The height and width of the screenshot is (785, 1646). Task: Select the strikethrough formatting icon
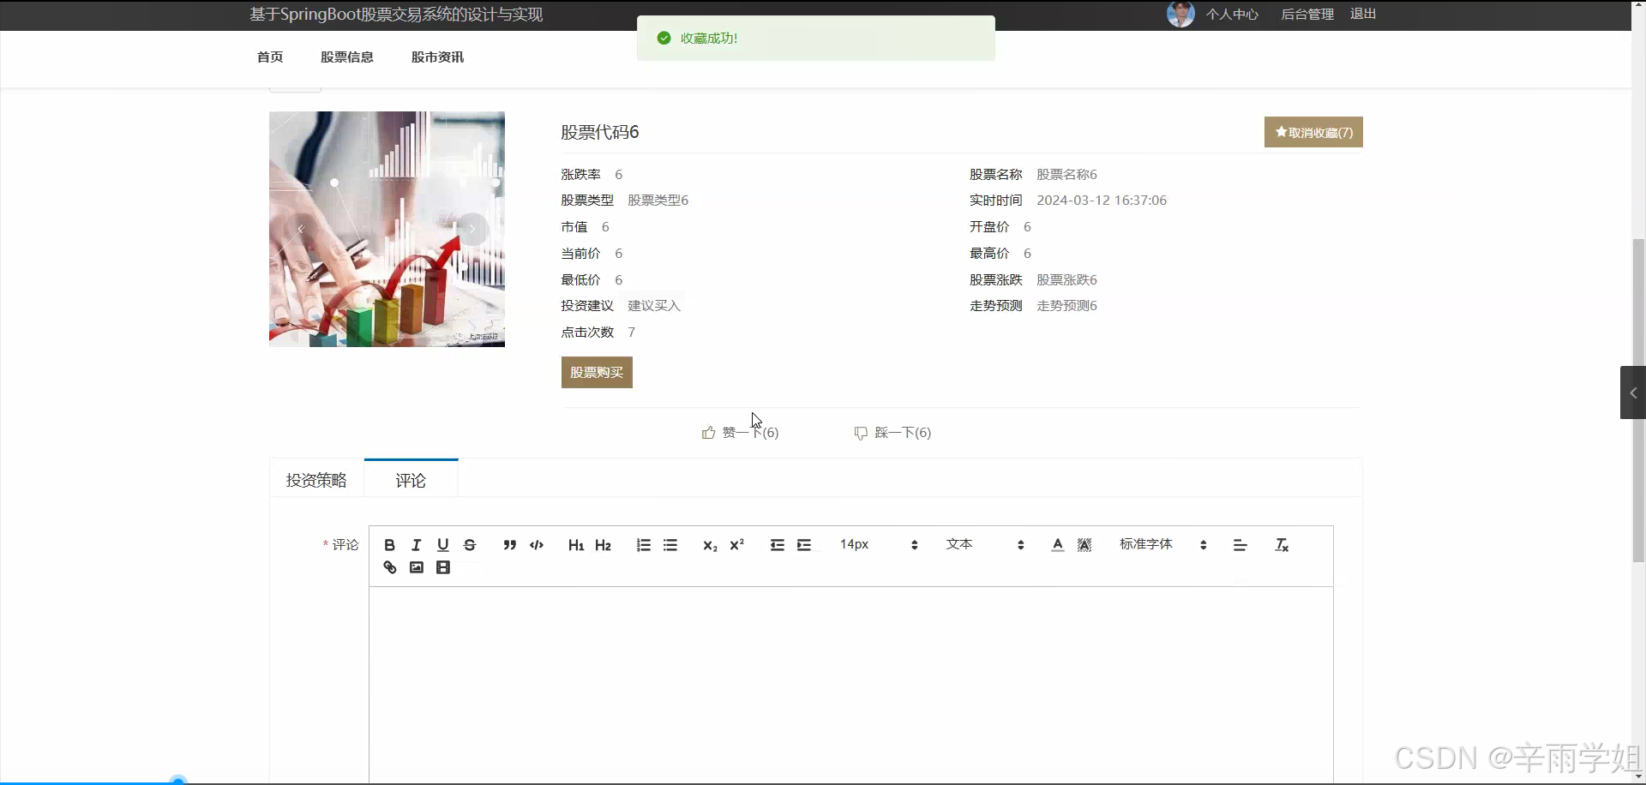(x=470, y=544)
